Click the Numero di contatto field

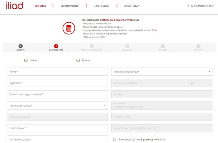(x=57, y=139)
